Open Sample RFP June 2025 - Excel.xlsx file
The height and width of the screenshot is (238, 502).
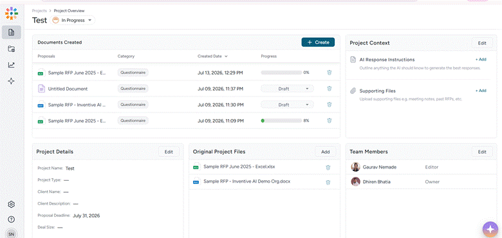pos(239,167)
